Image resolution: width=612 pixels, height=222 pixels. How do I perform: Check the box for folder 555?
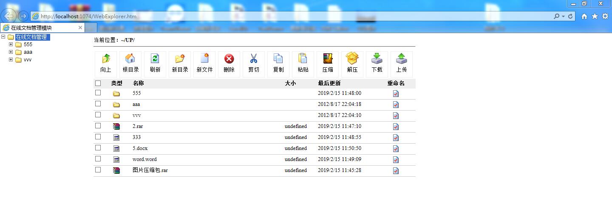click(98, 93)
